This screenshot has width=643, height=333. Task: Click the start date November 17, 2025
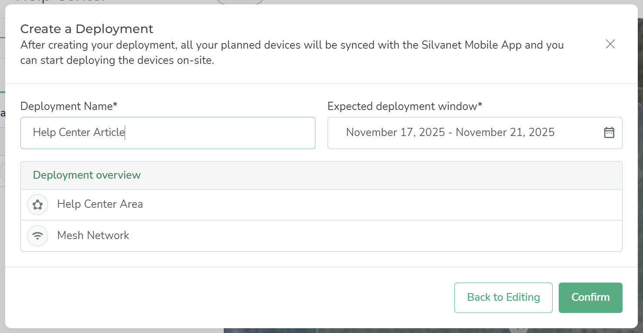point(395,133)
